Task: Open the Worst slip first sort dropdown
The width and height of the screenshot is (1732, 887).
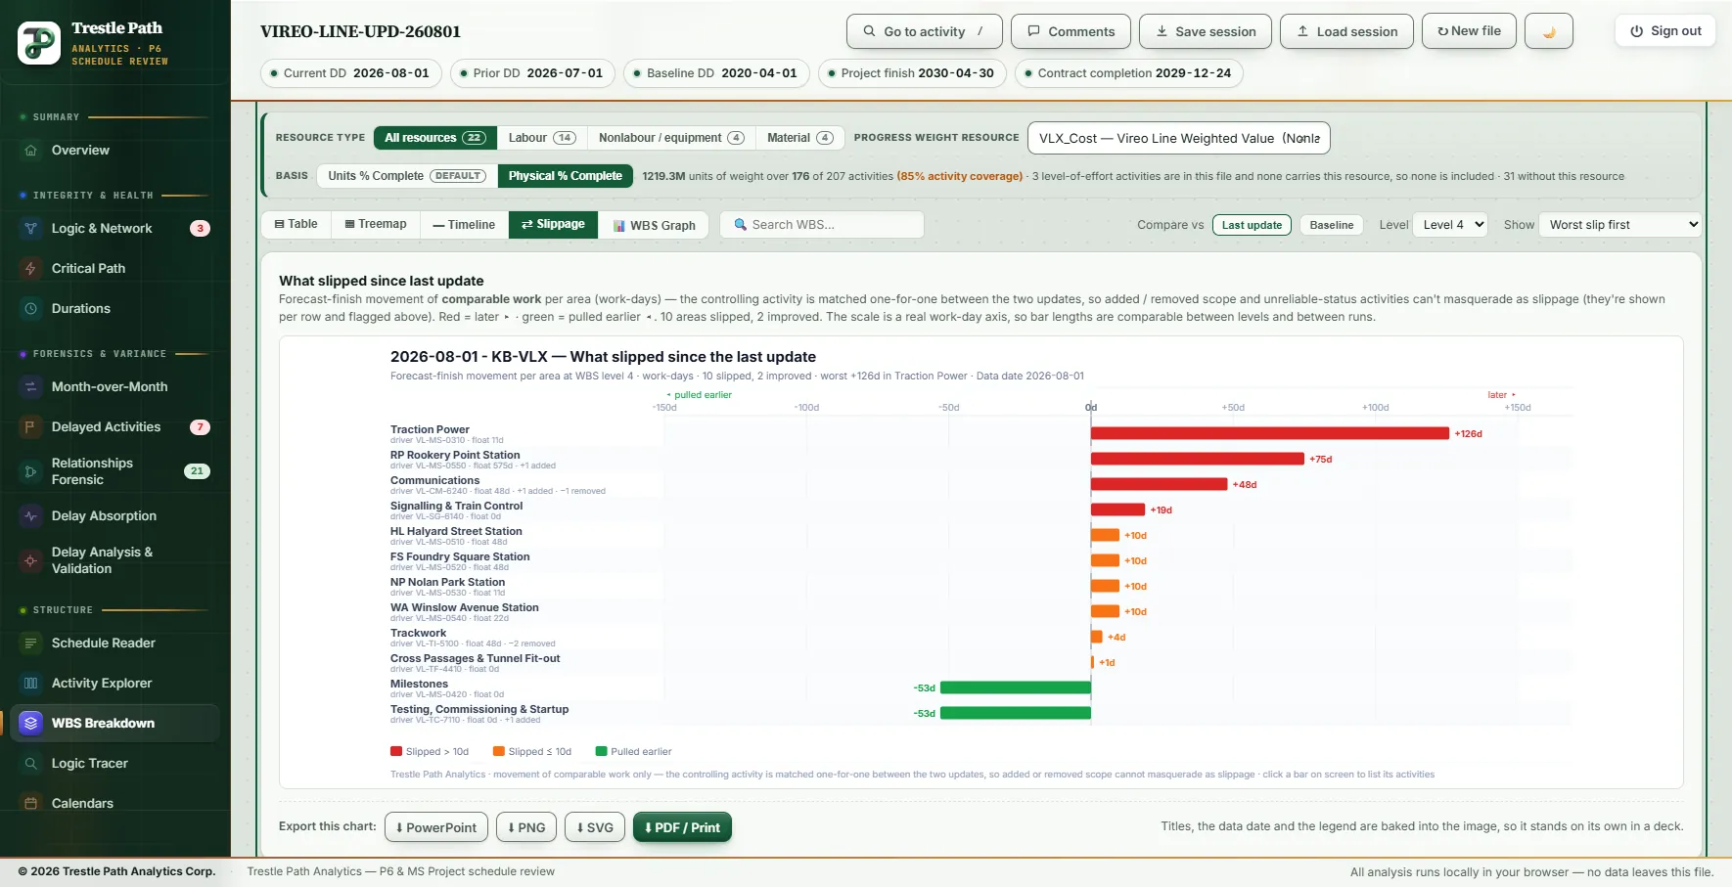Action: coord(1620,225)
